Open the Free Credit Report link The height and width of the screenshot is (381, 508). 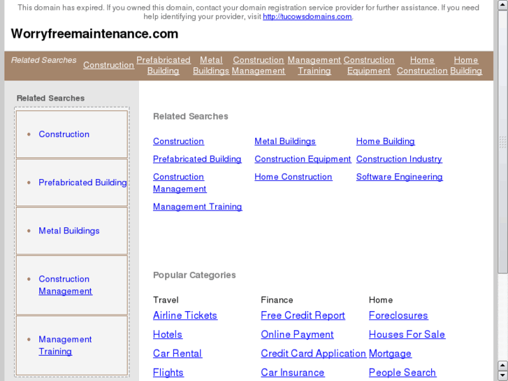pyautogui.click(x=303, y=315)
